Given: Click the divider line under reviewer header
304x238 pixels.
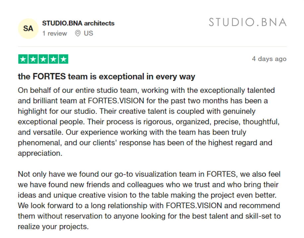Looking at the screenshot, I should point(152,47).
